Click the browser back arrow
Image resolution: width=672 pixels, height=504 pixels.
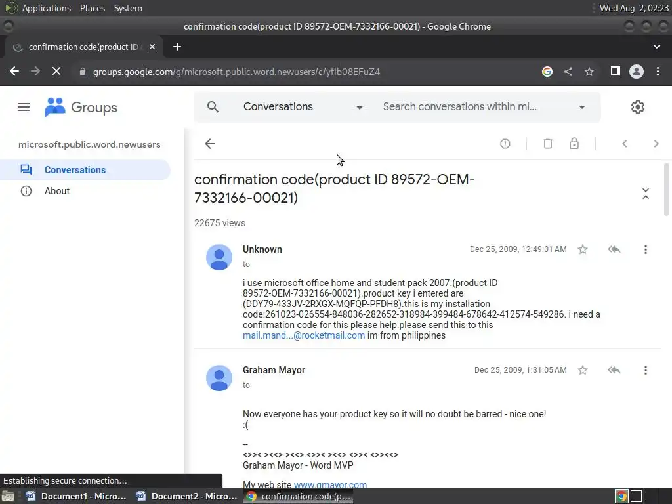(x=14, y=71)
